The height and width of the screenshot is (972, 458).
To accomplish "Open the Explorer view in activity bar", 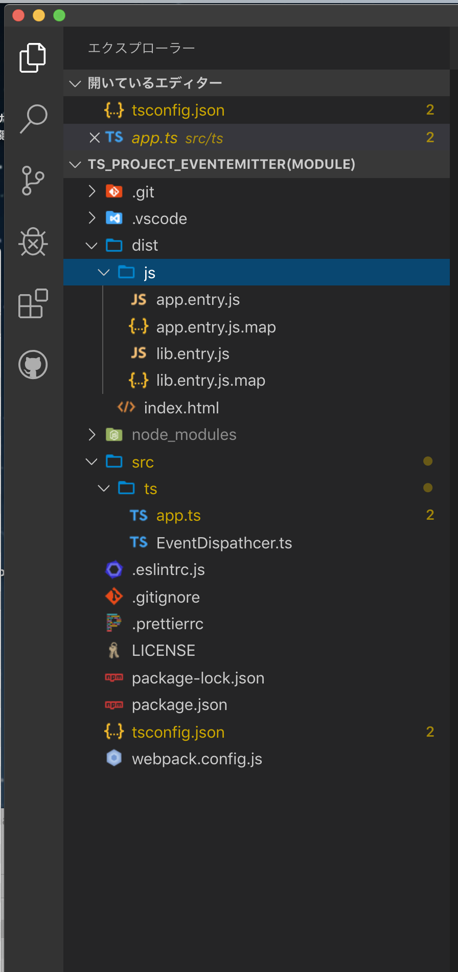I will tap(33, 58).
